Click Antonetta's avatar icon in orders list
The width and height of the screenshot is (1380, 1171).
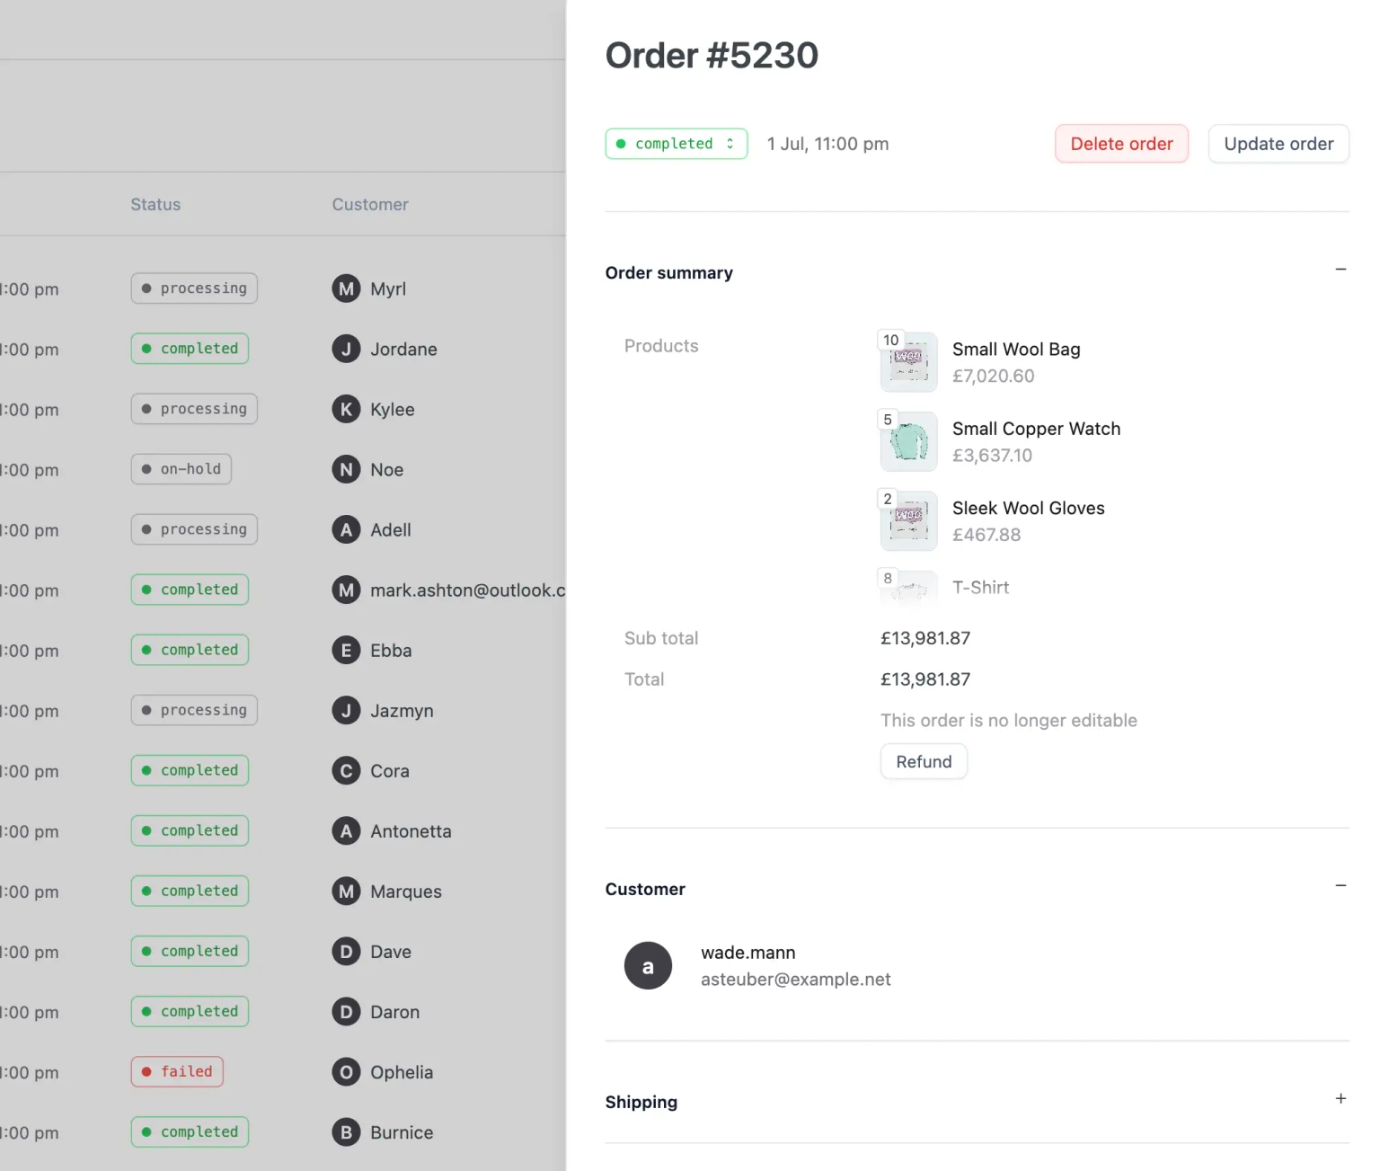pyautogui.click(x=346, y=831)
